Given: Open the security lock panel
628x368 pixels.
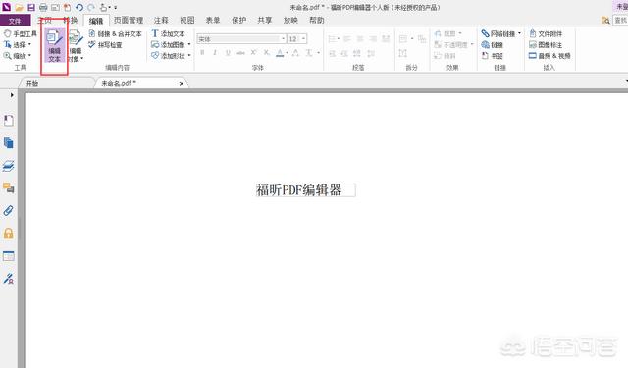Looking at the screenshot, I should tap(9, 233).
